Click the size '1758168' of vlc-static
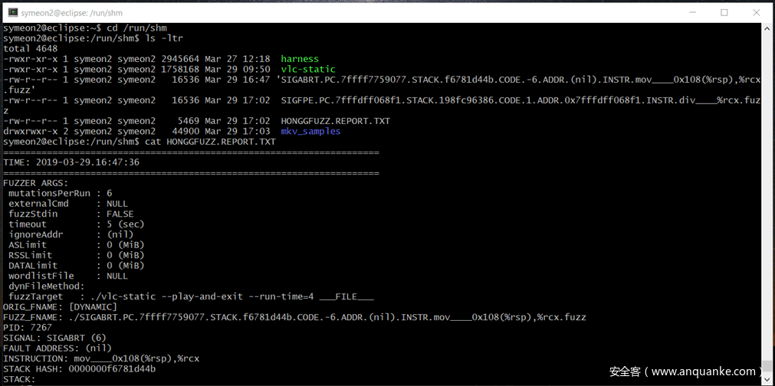The height and width of the screenshot is (386, 775). [x=180, y=69]
